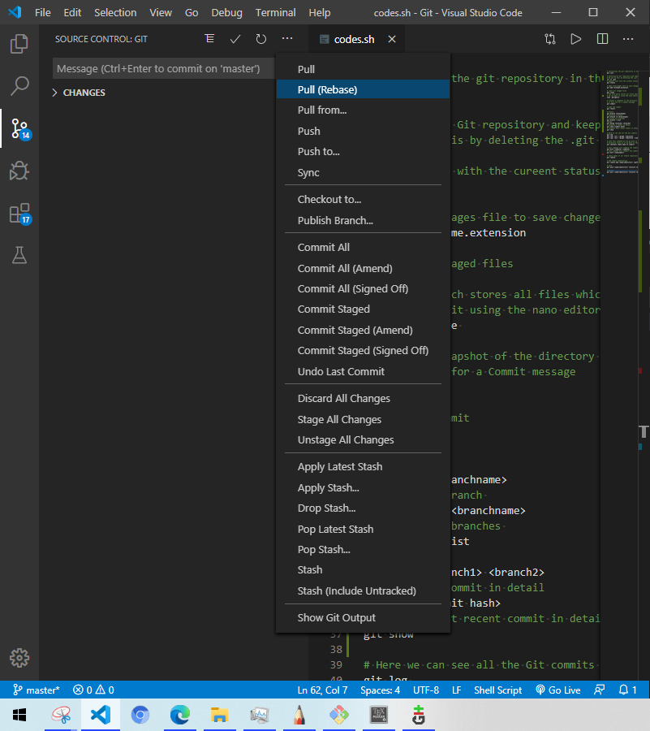The image size is (650, 731).
Task: Open the Test flask icon view
Action: point(19,256)
